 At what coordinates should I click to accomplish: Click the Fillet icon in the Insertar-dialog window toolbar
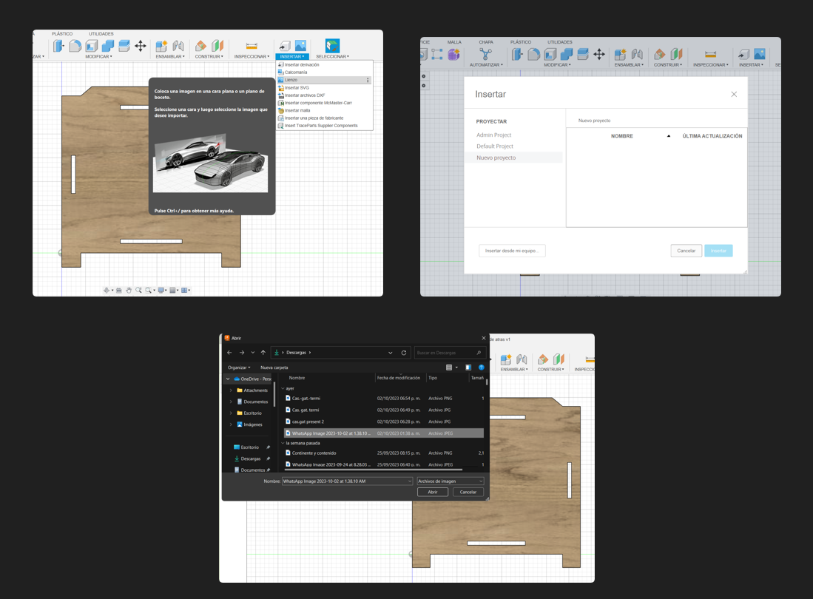(x=533, y=54)
